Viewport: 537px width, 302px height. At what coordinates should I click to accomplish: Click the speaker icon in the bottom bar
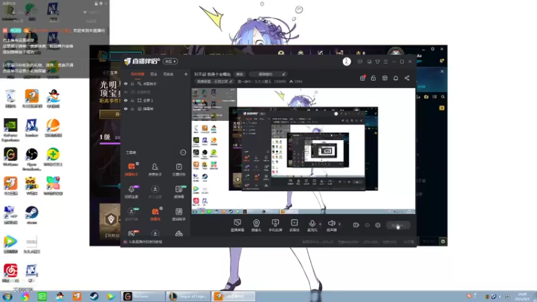click(x=331, y=224)
